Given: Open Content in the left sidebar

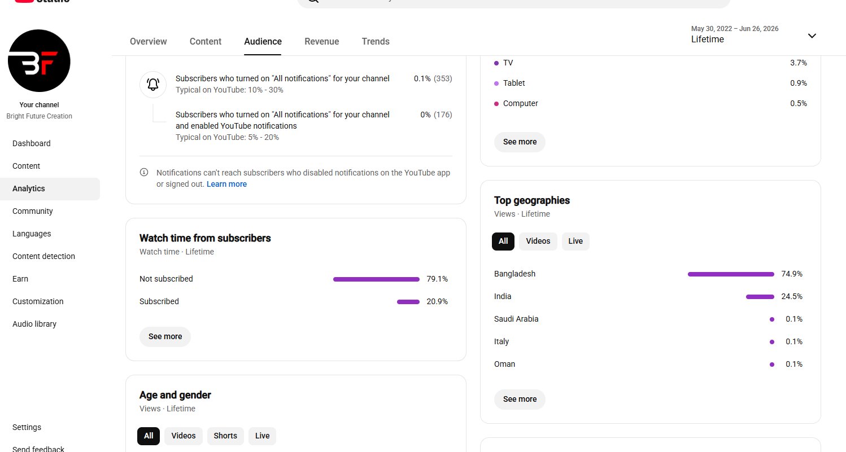Looking at the screenshot, I should [50, 166].
